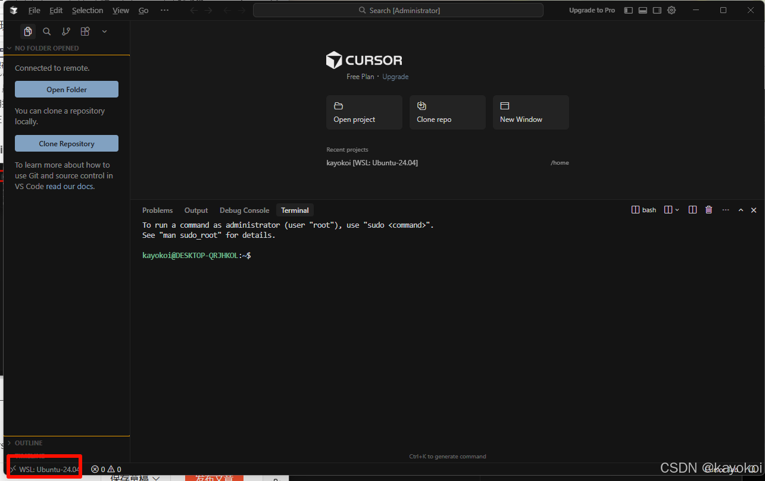This screenshot has width=765, height=481.
Task: Click the Clone repo card
Action: coord(448,112)
